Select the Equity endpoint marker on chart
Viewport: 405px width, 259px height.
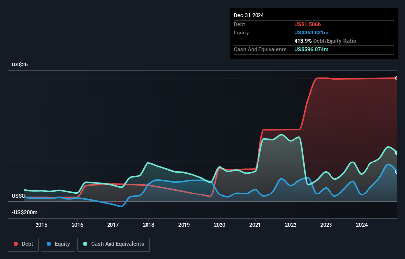(397, 172)
